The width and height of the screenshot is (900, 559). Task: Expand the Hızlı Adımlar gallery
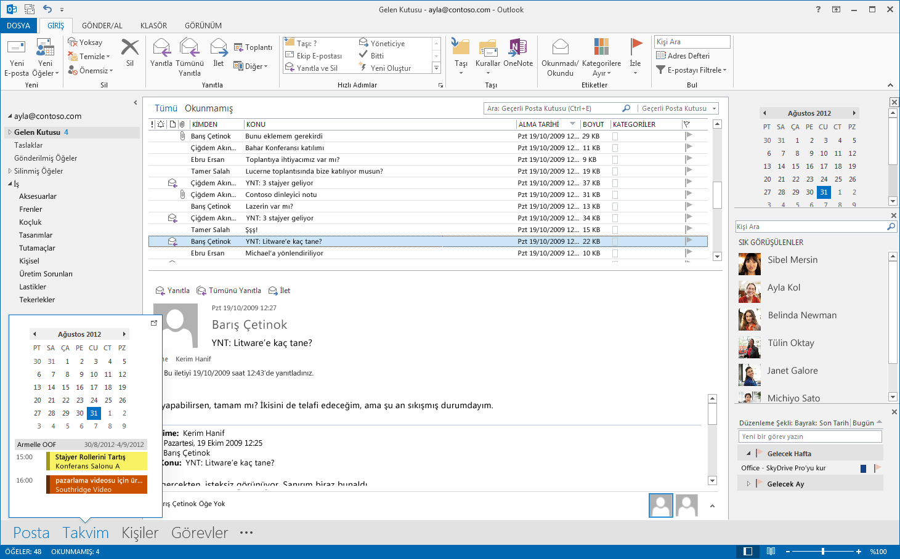coord(436,68)
